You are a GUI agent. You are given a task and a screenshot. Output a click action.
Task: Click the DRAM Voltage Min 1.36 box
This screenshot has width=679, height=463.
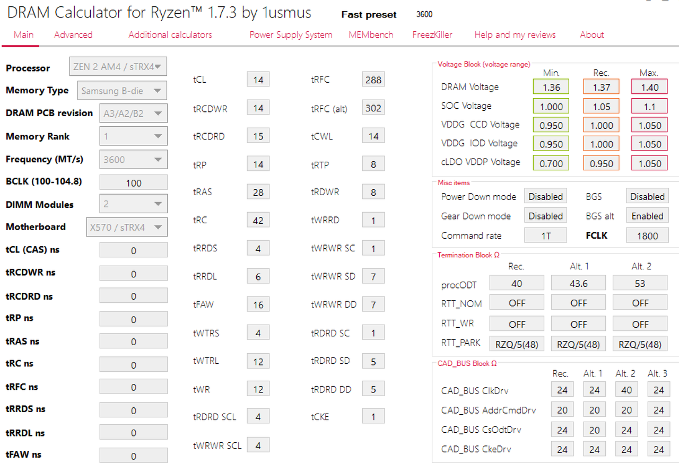(x=551, y=87)
